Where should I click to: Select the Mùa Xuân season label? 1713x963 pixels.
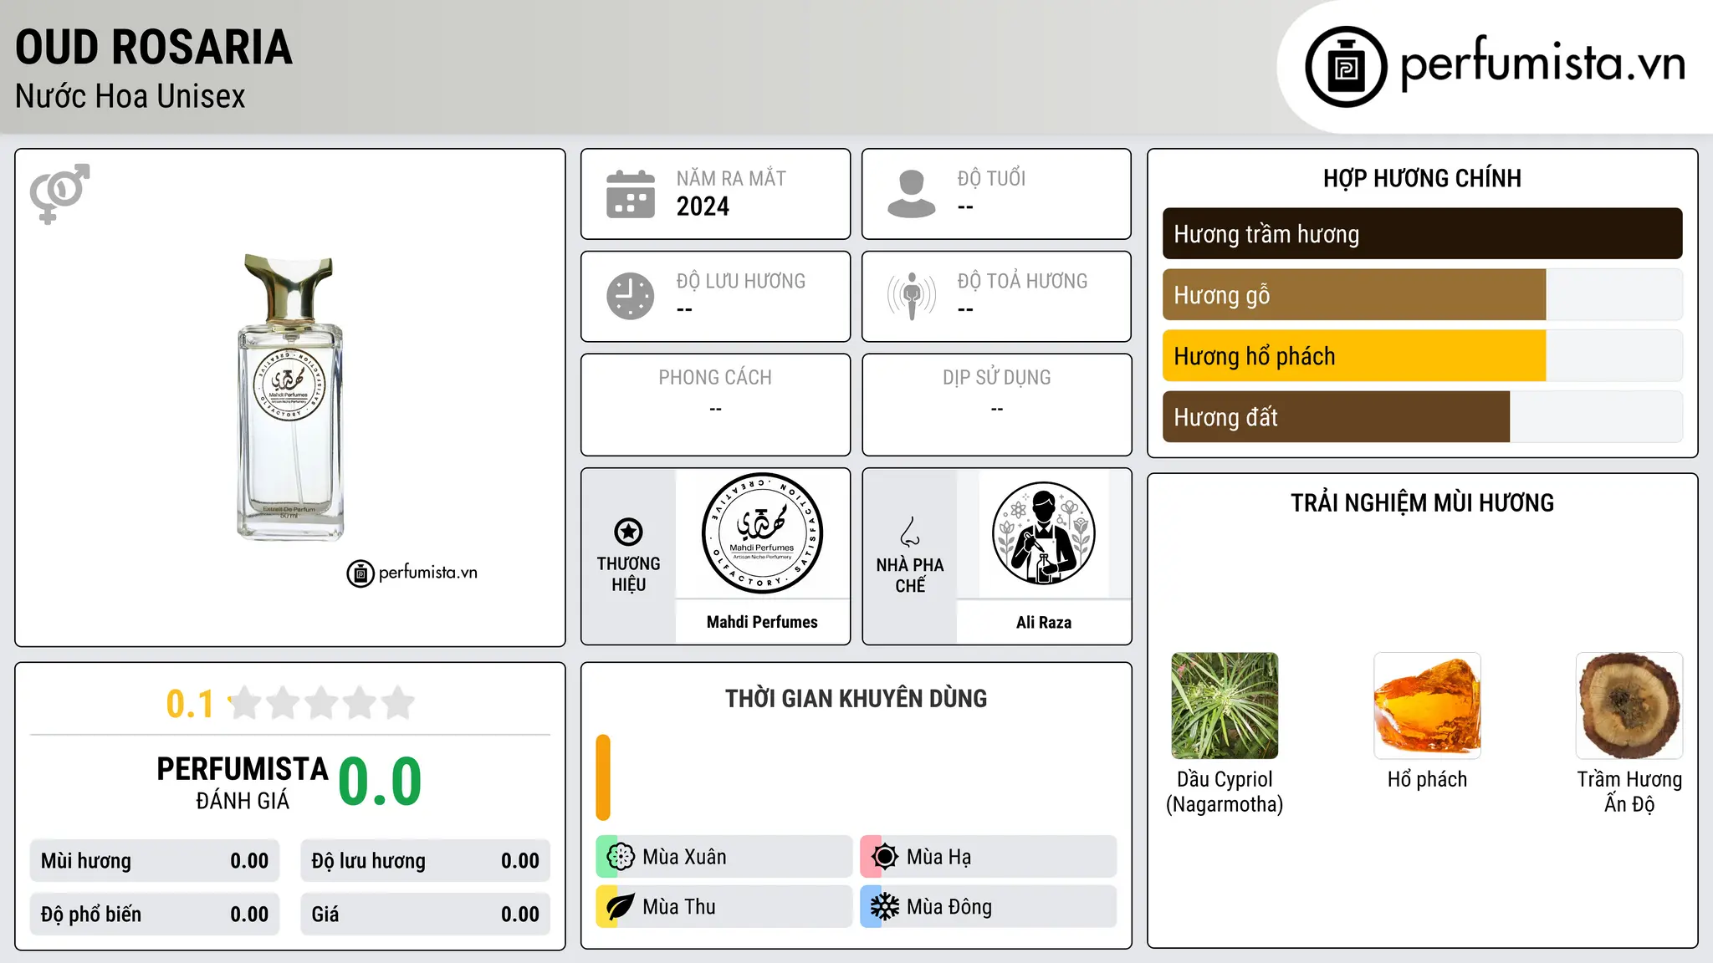click(x=684, y=857)
